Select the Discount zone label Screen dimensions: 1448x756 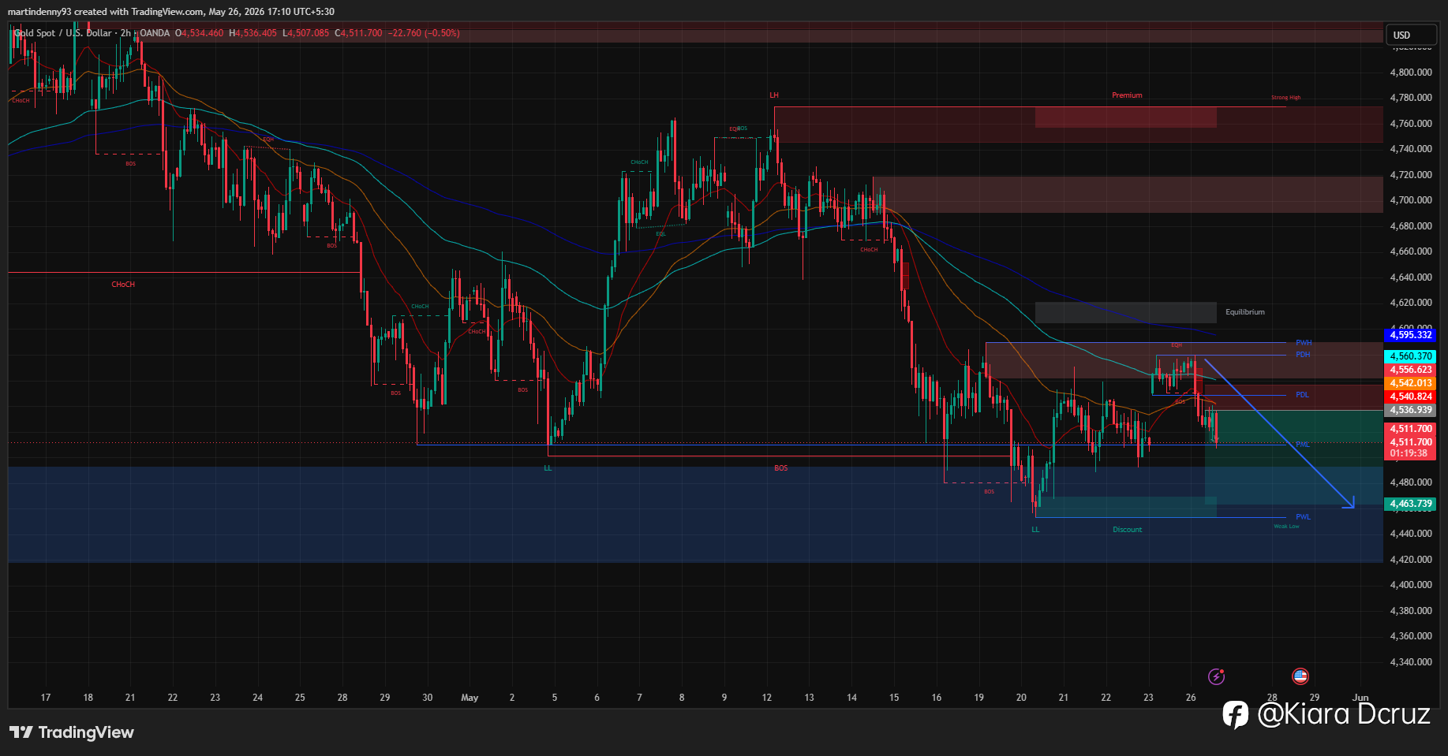[1128, 530]
